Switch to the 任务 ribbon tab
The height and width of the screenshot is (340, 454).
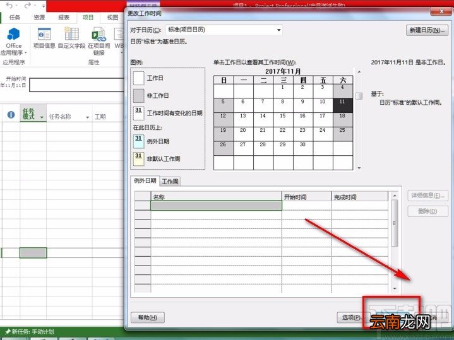pyautogui.click(x=15, y=18)
